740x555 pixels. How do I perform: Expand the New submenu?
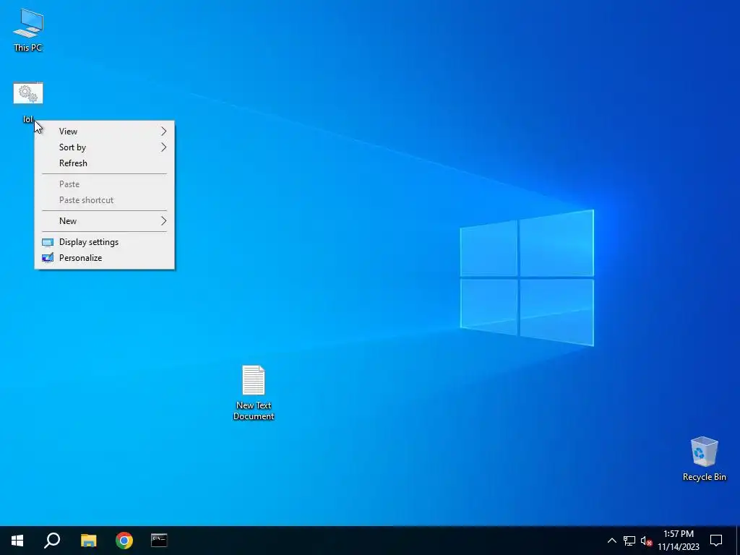(104, 221)
